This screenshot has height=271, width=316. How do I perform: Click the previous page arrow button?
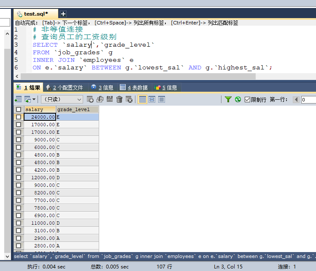pyautogui.click(x=296, y=99)
